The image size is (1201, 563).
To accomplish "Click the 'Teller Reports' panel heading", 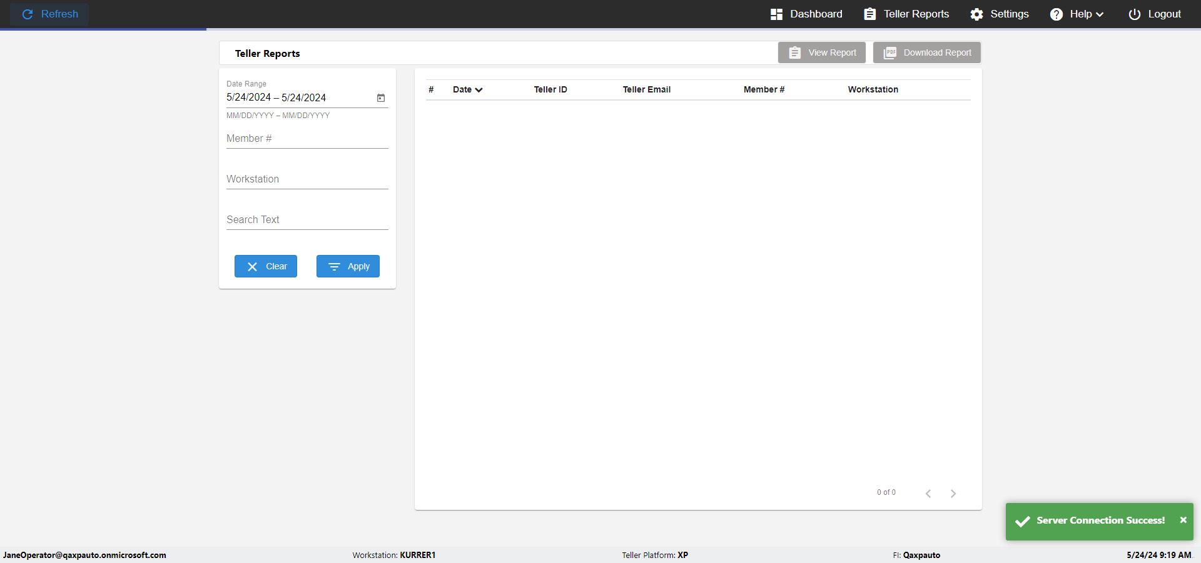I will 268,54.
